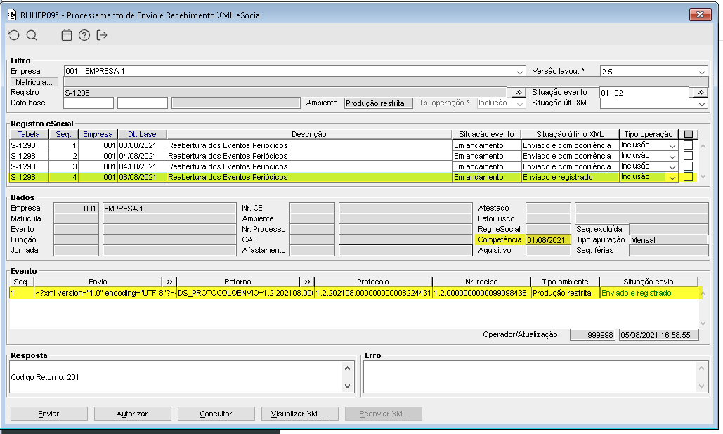Viewport: 723px width, 434px height.
Task: Click the magnifier search toolbar icon
Action: pos(32,35)
